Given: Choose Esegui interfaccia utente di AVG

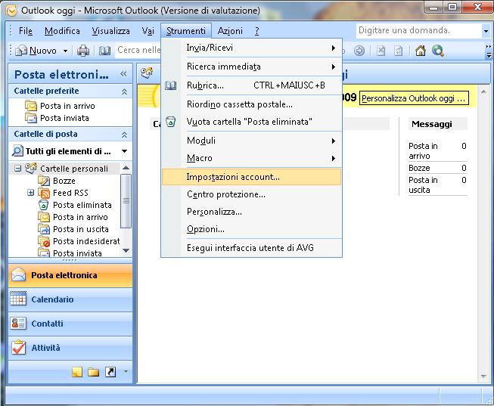Looking at the screenshot, I should pos(251,248).
